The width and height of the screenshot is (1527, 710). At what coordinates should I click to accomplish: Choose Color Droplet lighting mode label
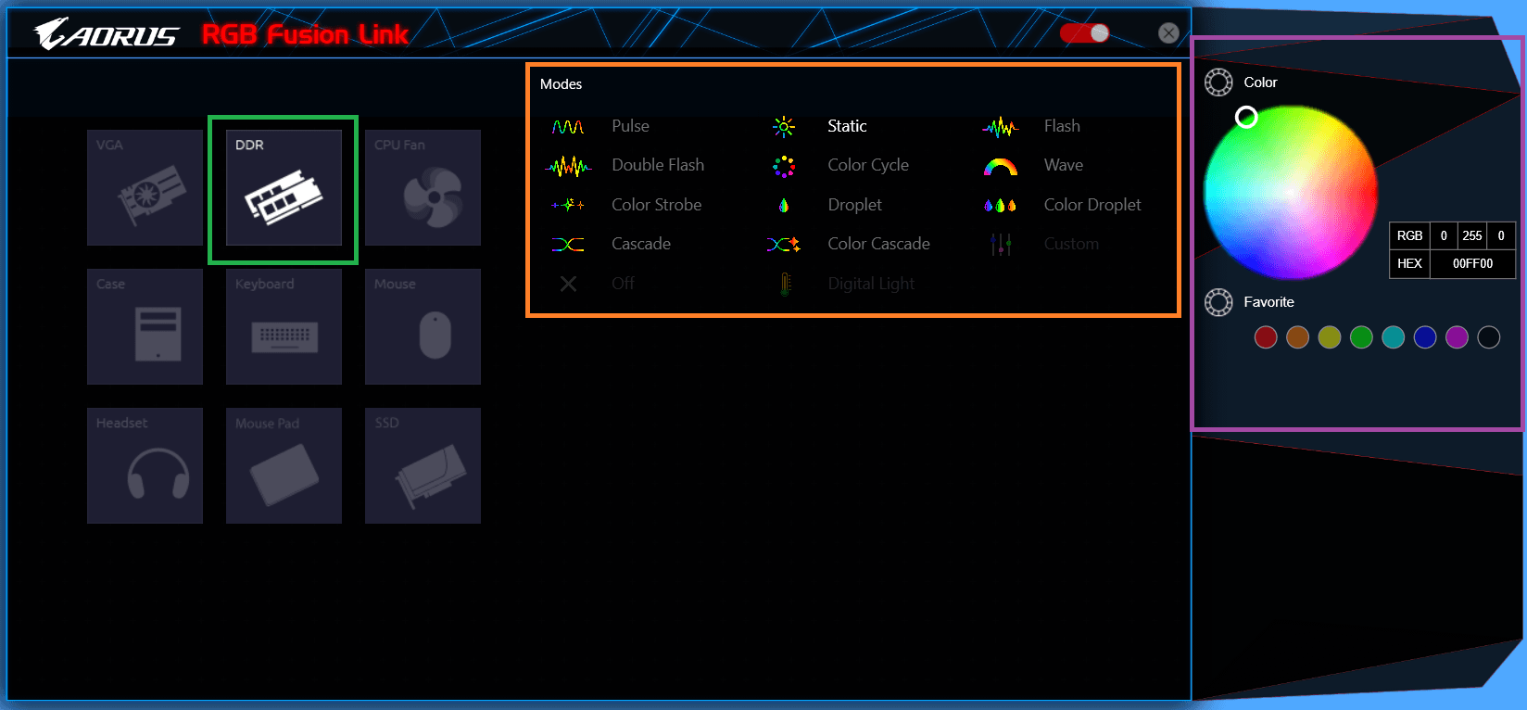1092,205
